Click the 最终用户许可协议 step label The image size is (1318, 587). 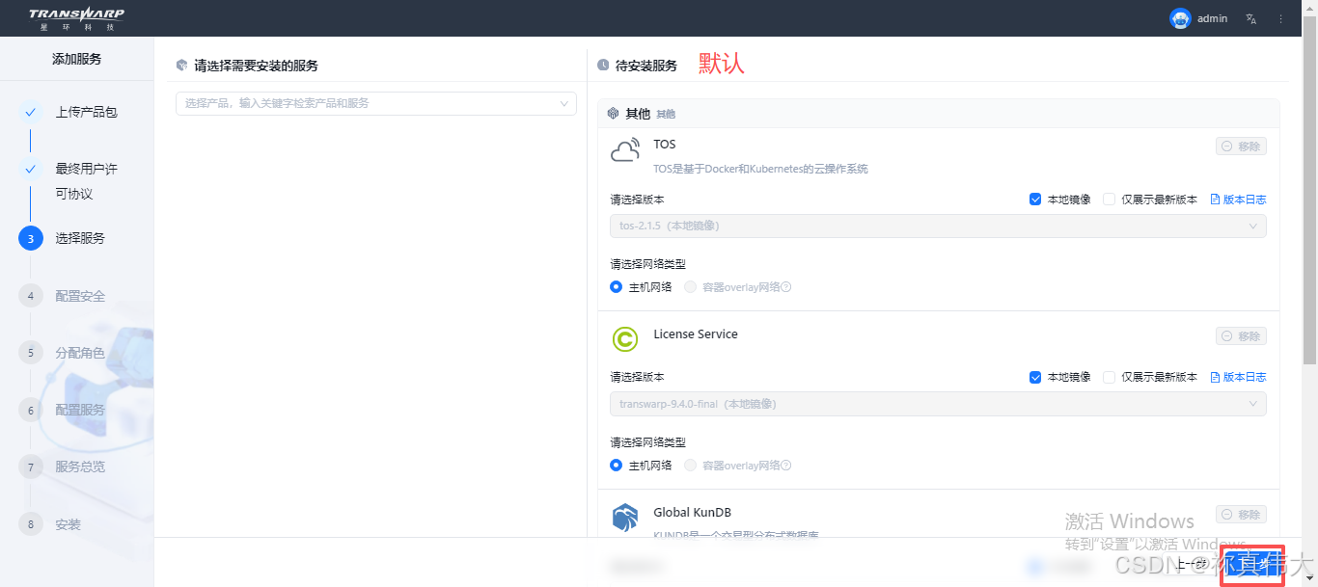coord(86,181)
